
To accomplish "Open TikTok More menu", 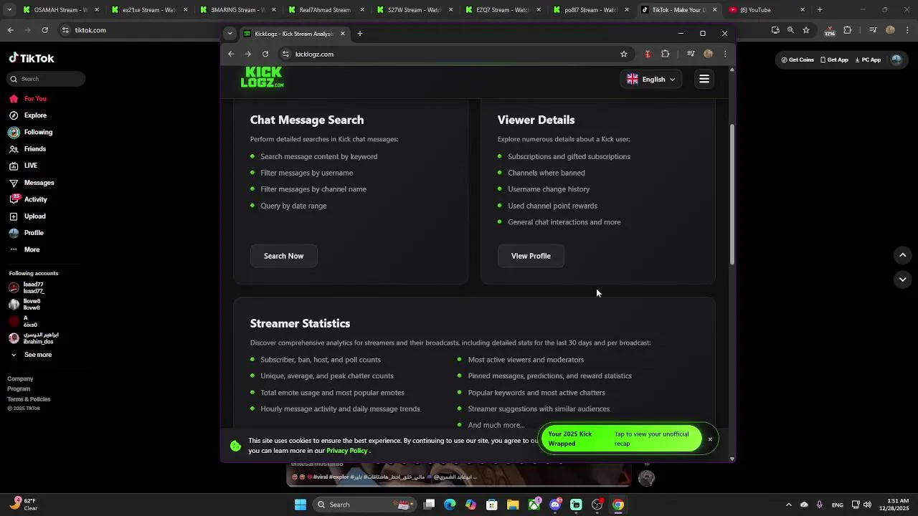I will 25,249.
